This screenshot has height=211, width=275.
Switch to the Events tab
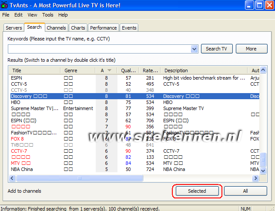(x=129, y=28)
